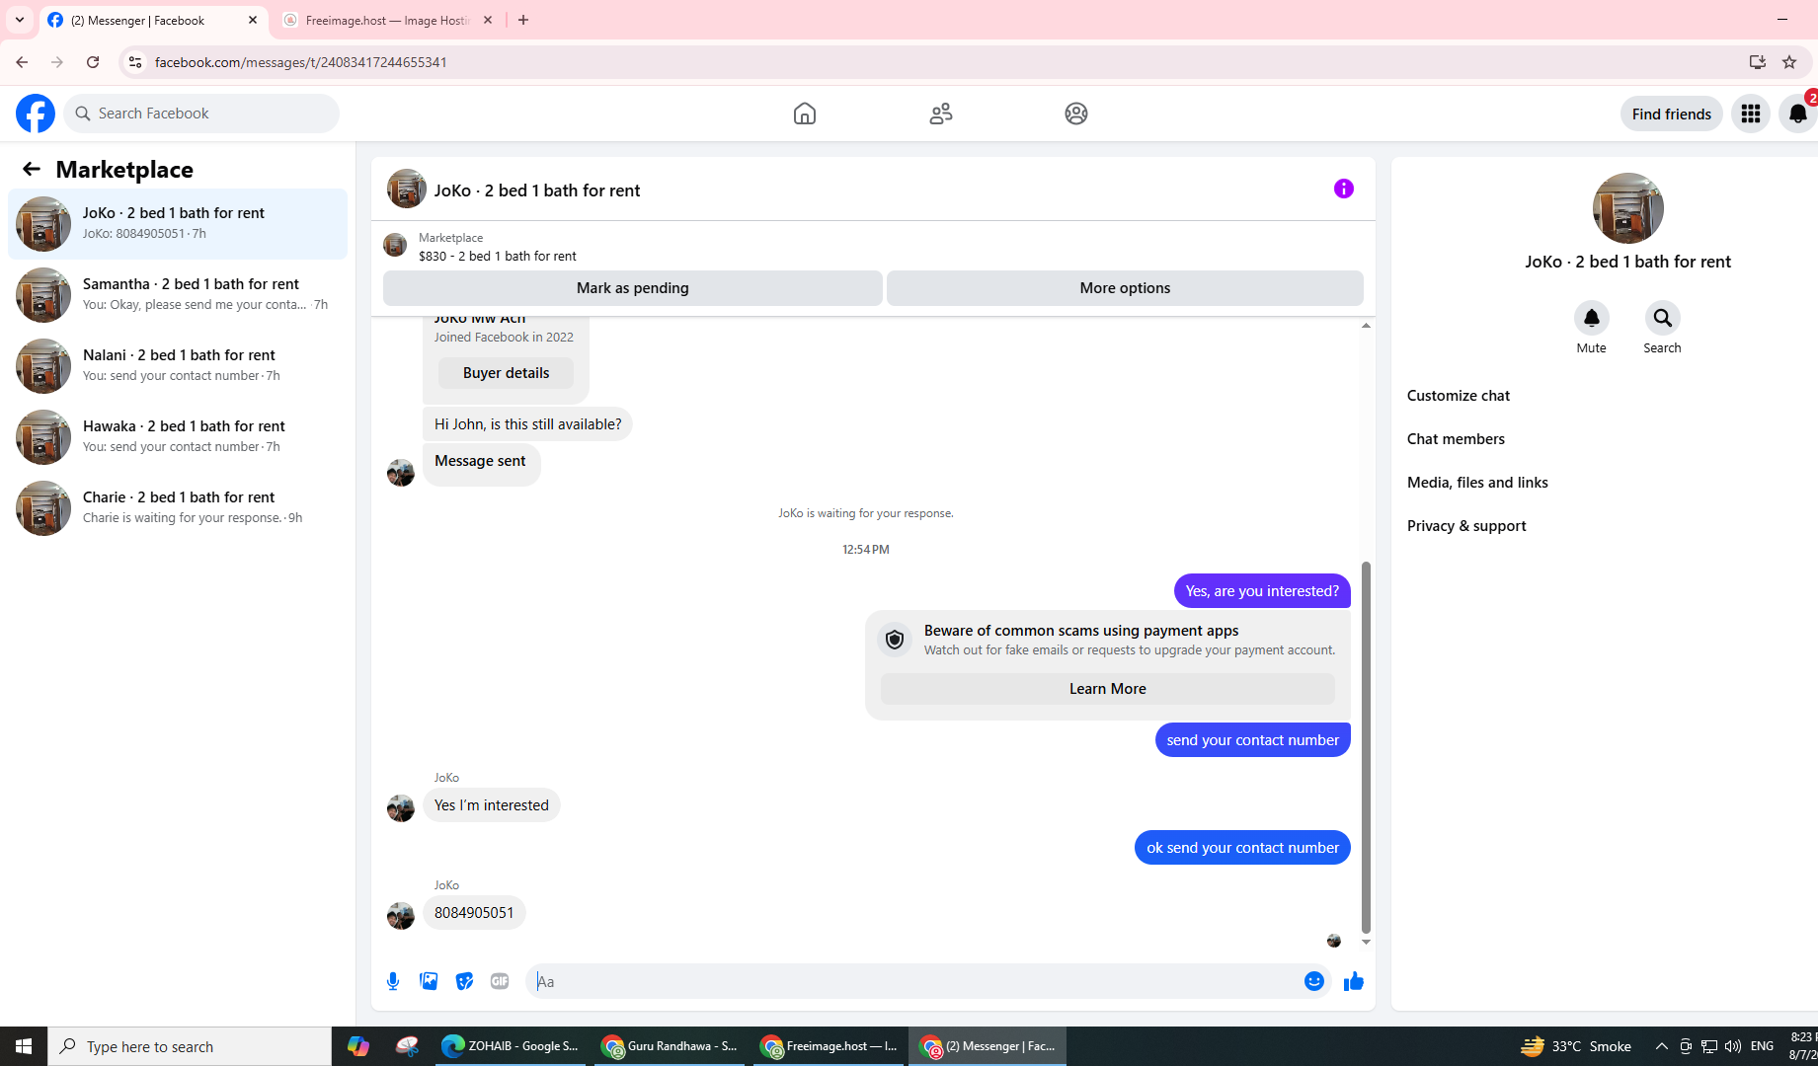Screen dimensions: 1818x1066
Task: Open the notifications bell
Action: (x=1798, y=114)
